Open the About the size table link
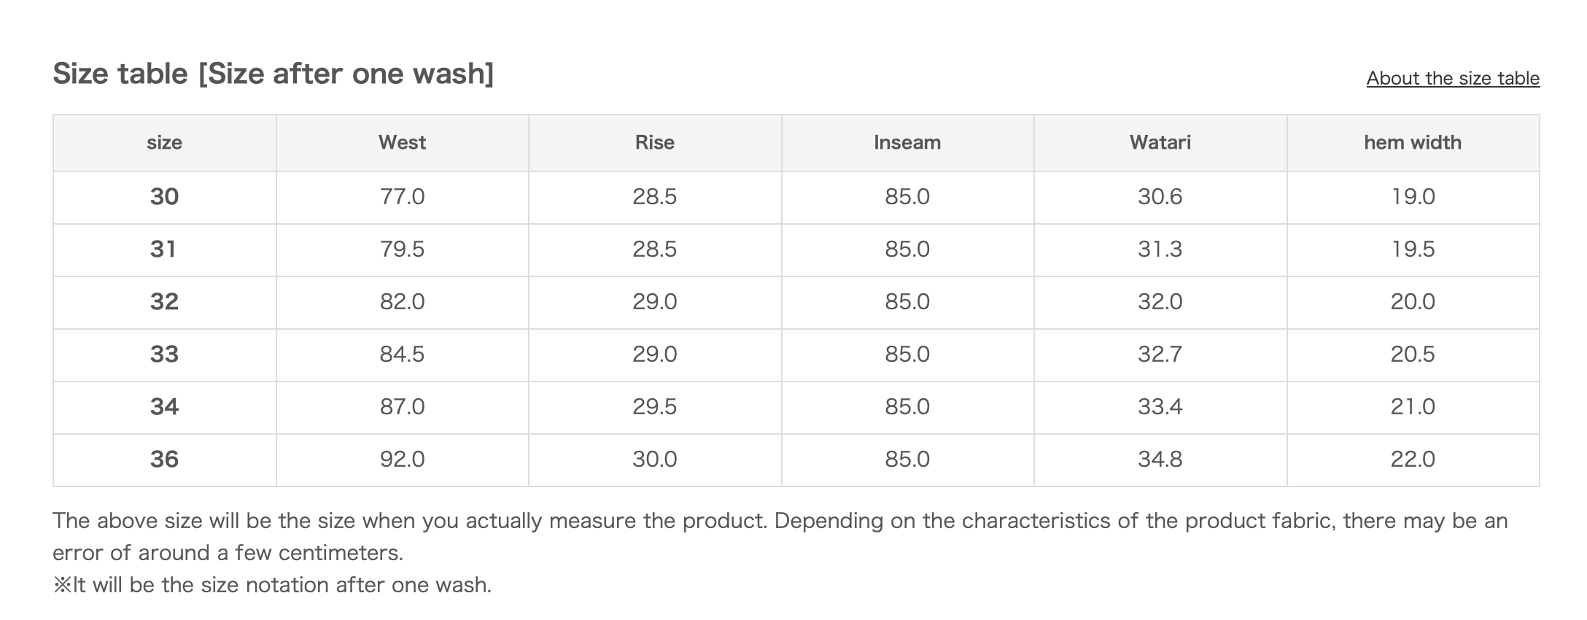Image resolution: width=1587 pixels, height=620 pixels. pyautogui.click(x=1452, y=78)
